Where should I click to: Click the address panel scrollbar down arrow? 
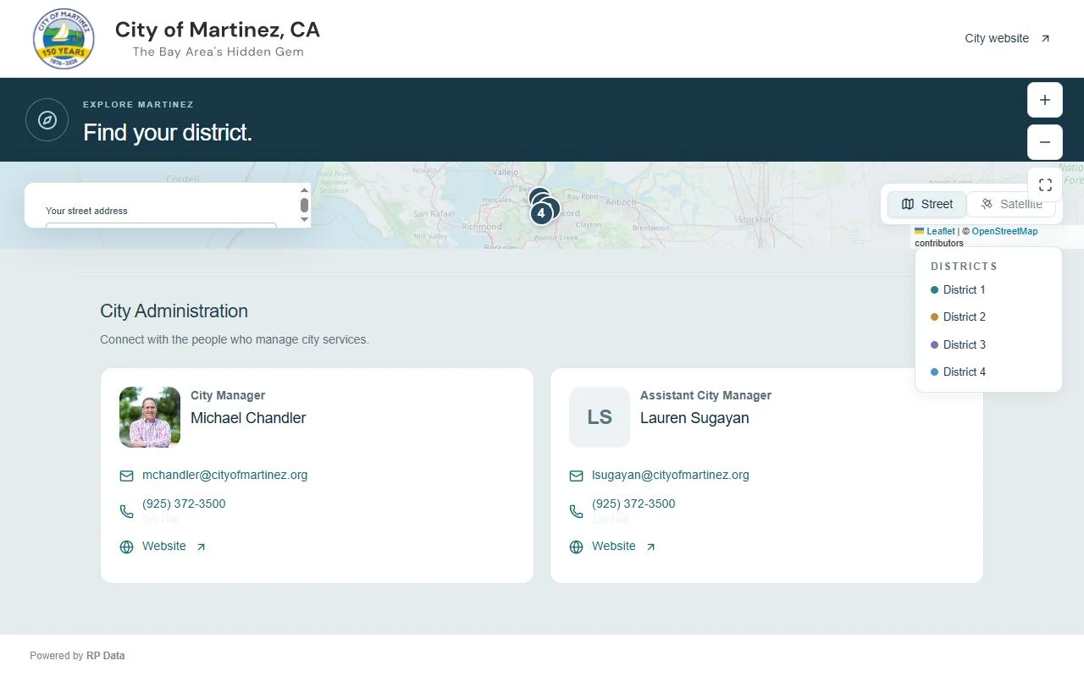click(305, 220)
